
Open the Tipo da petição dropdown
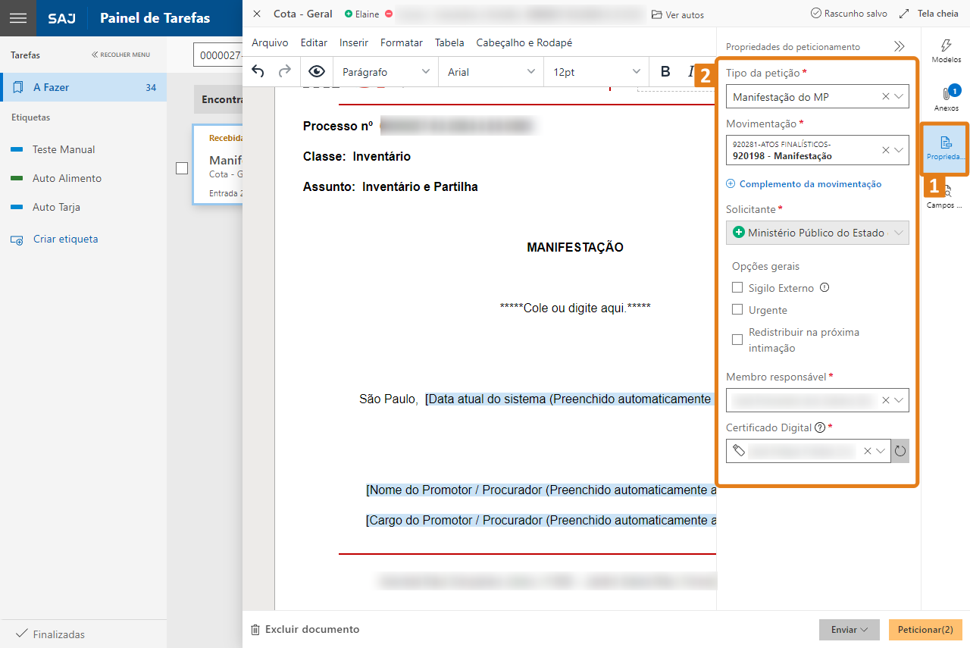(x=899, y=96)
